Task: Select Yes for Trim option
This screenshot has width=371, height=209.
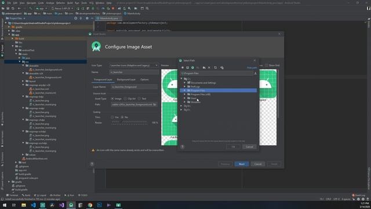Action: pos(112,117)
